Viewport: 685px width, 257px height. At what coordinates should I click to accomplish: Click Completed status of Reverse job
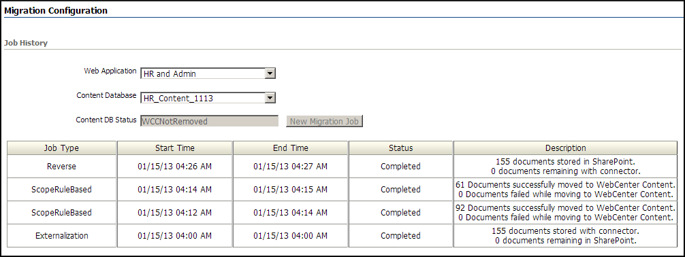click(x=400, y=167)
